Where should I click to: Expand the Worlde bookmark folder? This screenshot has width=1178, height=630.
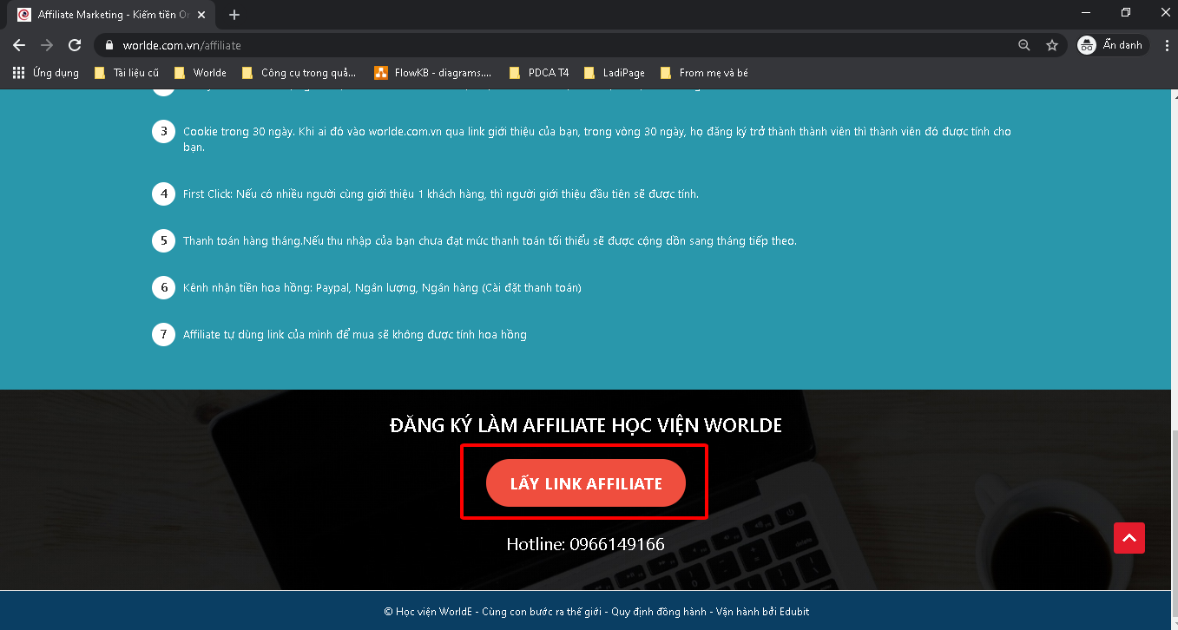click(x=200, y=73)
